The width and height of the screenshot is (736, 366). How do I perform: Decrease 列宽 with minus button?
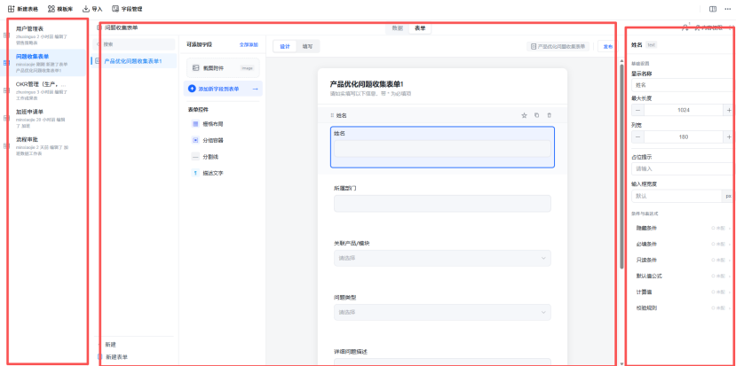[x=638, y=136]
